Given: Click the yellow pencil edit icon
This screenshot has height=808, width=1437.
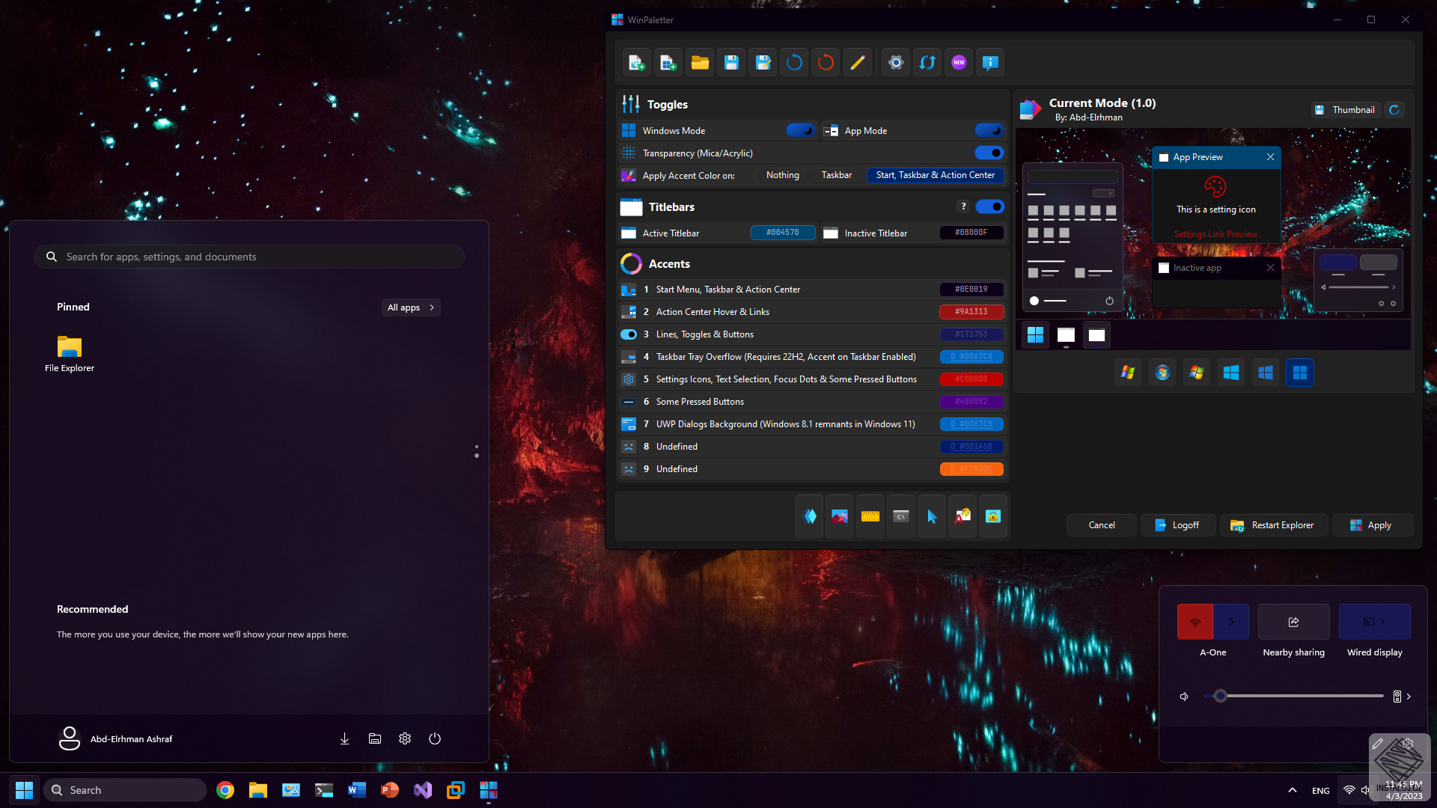Looking at the screenshot, I should coord(858,63).
